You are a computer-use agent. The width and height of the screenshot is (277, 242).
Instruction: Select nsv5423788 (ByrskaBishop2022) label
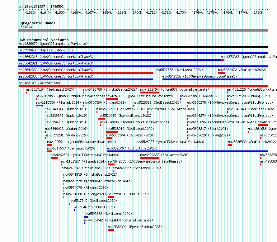point(110,89)
